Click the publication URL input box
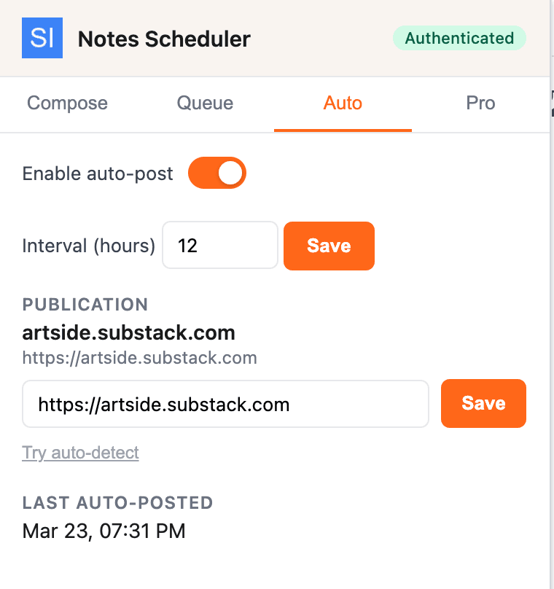The image size is (554, 589). click(225, 403)
